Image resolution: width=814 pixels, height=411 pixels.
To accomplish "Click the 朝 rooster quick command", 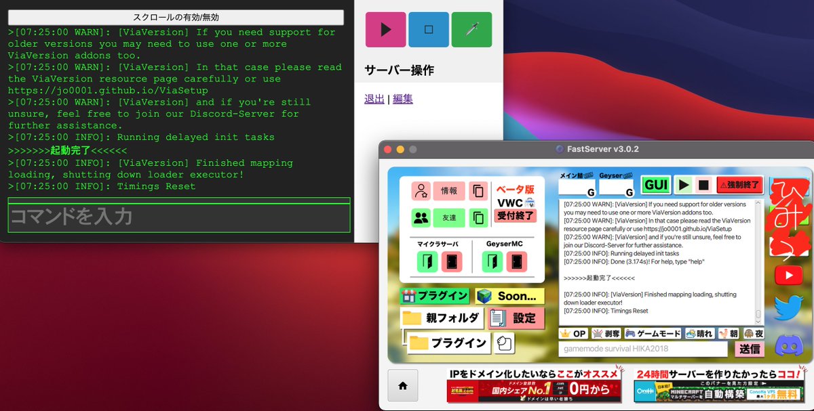I will [729, 333].
